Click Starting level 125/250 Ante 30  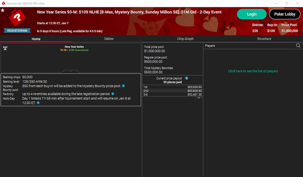(35, 82)
